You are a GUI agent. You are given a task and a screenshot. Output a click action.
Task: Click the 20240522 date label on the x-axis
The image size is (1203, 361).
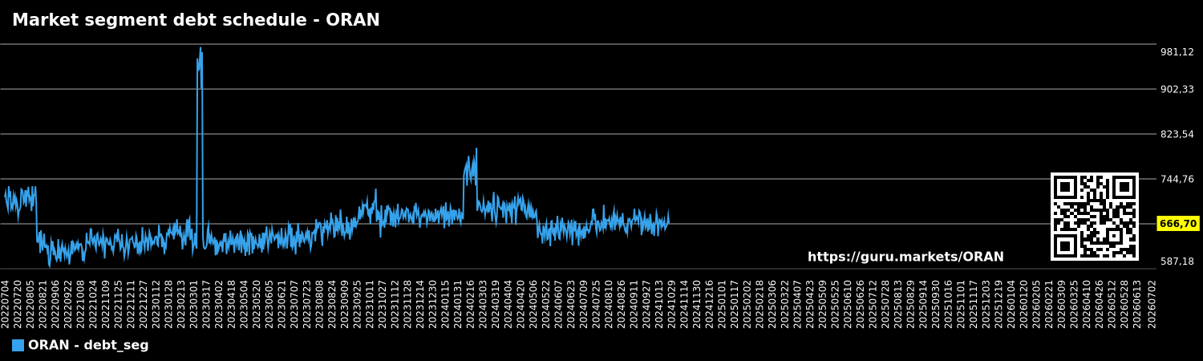[x=546, y=303]
